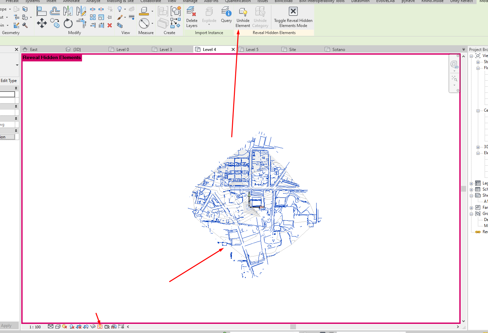Collapse the Sheets node in Project Browser
The image size is (488, 333).
(471, 196)
